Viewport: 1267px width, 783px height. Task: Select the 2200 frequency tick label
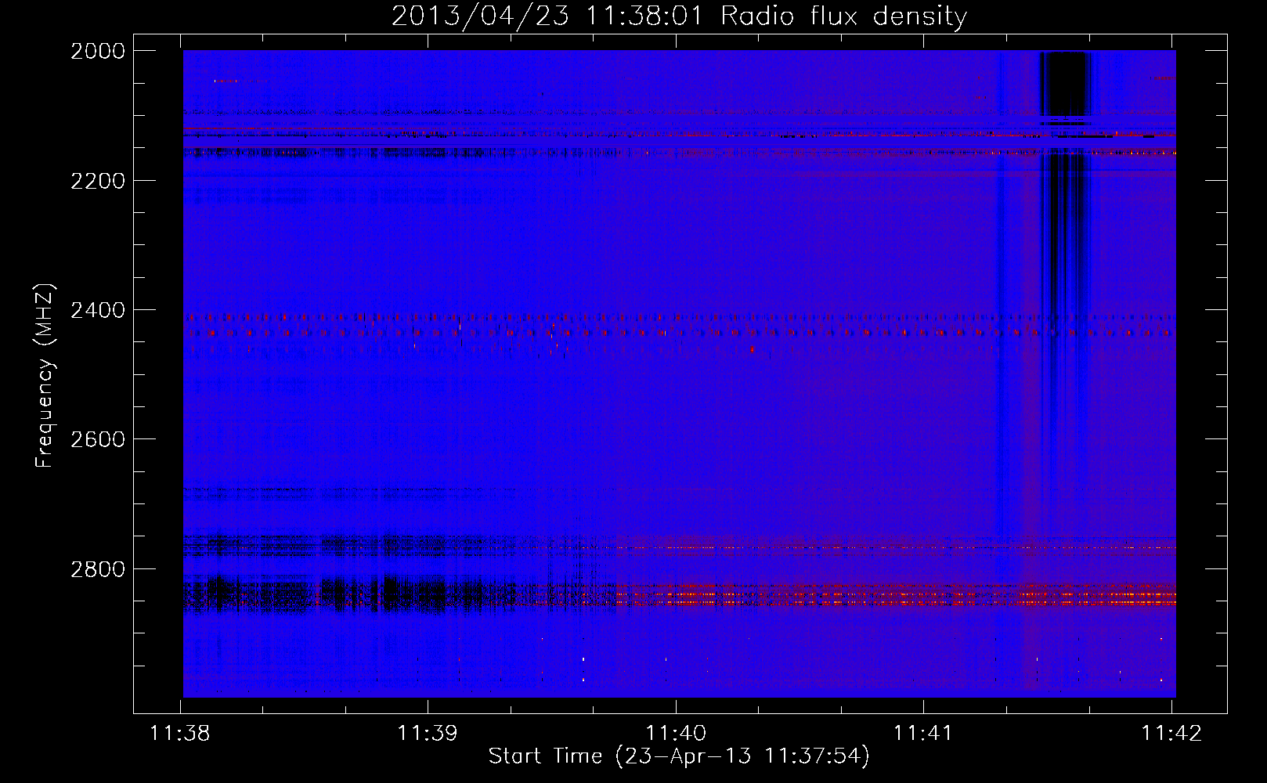click(x=98, y=181)
